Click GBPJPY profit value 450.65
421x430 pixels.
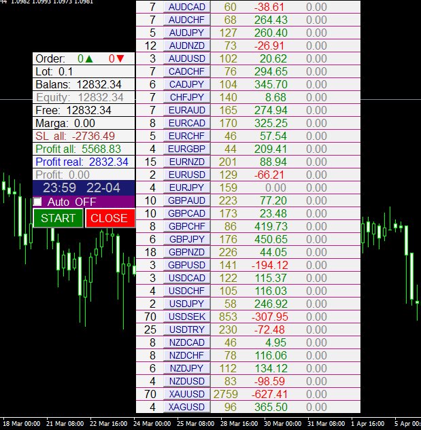[271, 239]
